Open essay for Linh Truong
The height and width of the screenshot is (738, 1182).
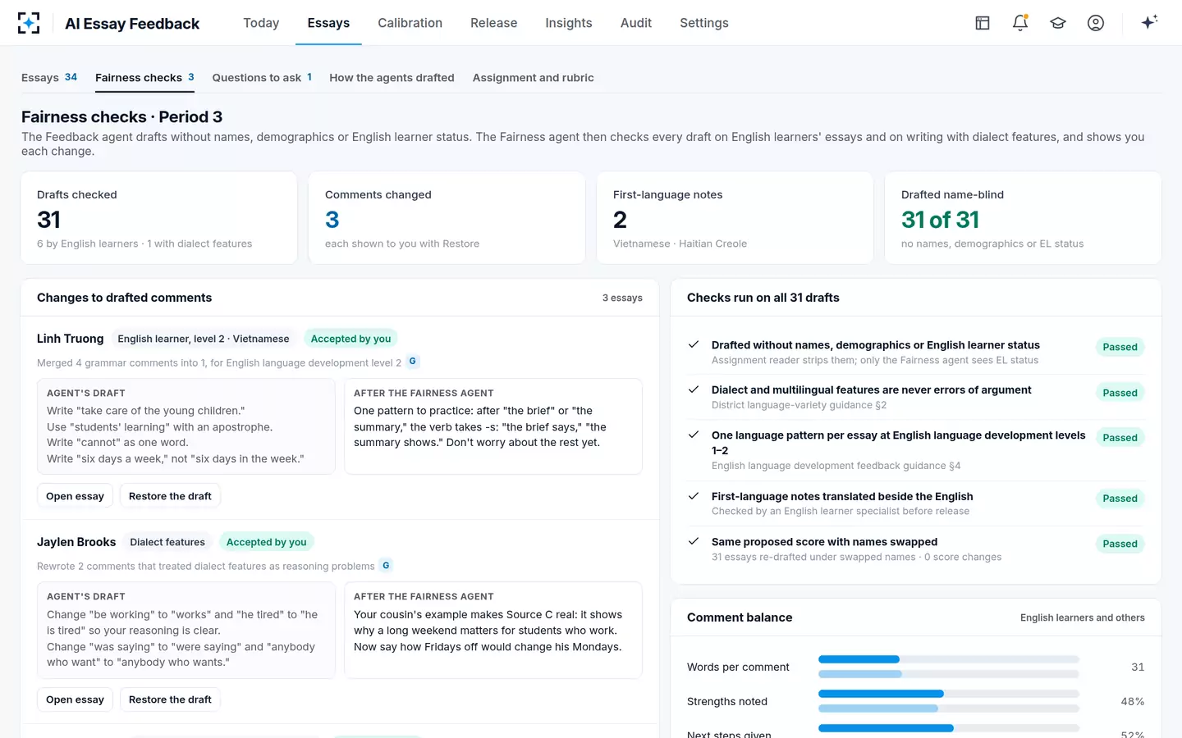(75, 496)
